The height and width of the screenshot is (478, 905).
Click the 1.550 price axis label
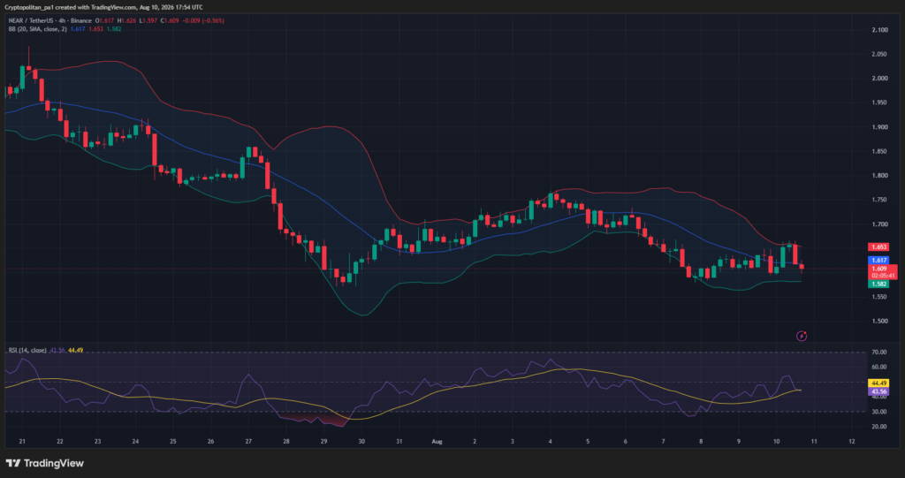coord(879,297)
